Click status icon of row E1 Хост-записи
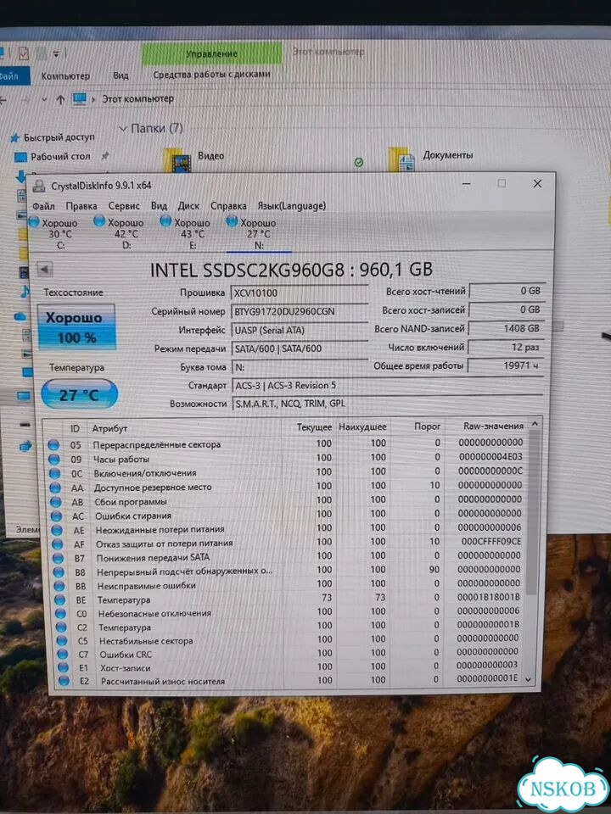 pyautogui.click(x=63, y=667)
